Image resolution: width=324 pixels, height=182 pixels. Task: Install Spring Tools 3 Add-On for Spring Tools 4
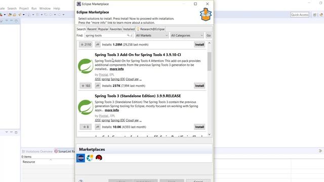pos(199,85)
